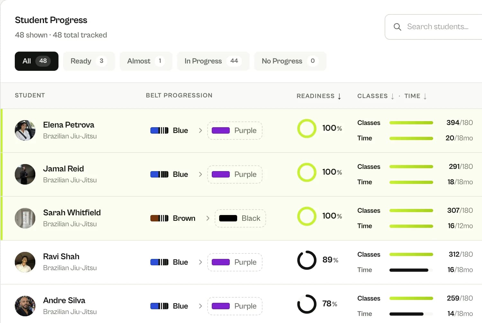Focus the Search students field
This screenshot has width=482, height=323.
click(433, 27)
